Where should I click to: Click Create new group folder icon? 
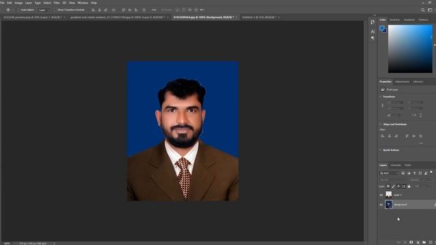(424, 242)
